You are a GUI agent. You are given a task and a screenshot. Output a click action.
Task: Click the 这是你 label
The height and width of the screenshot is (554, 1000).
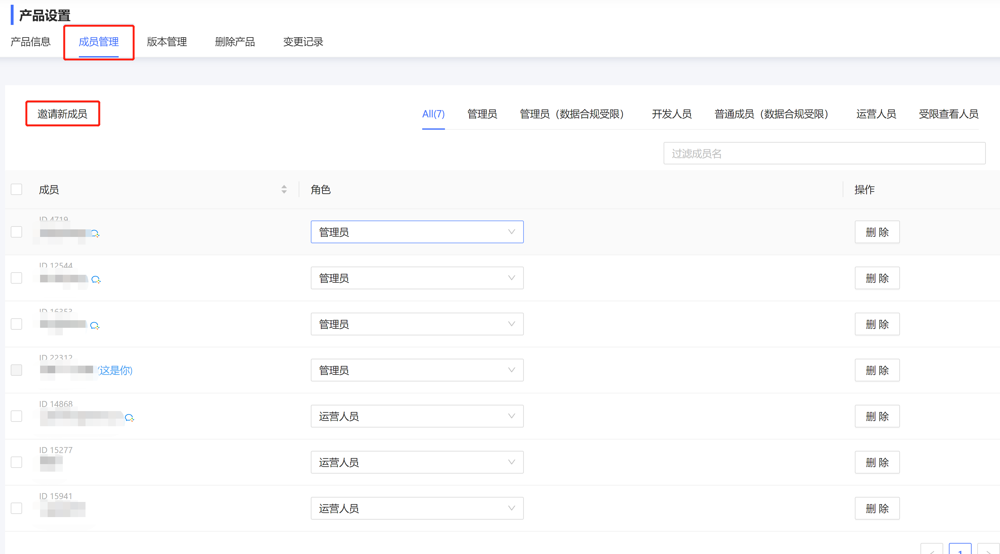coord(115,370)
